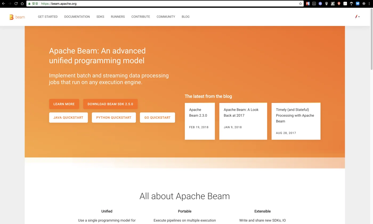Open the white cloud extension icon
This screenshot has width=373, height=224.
pyautogui.click(x=345, y=4)
